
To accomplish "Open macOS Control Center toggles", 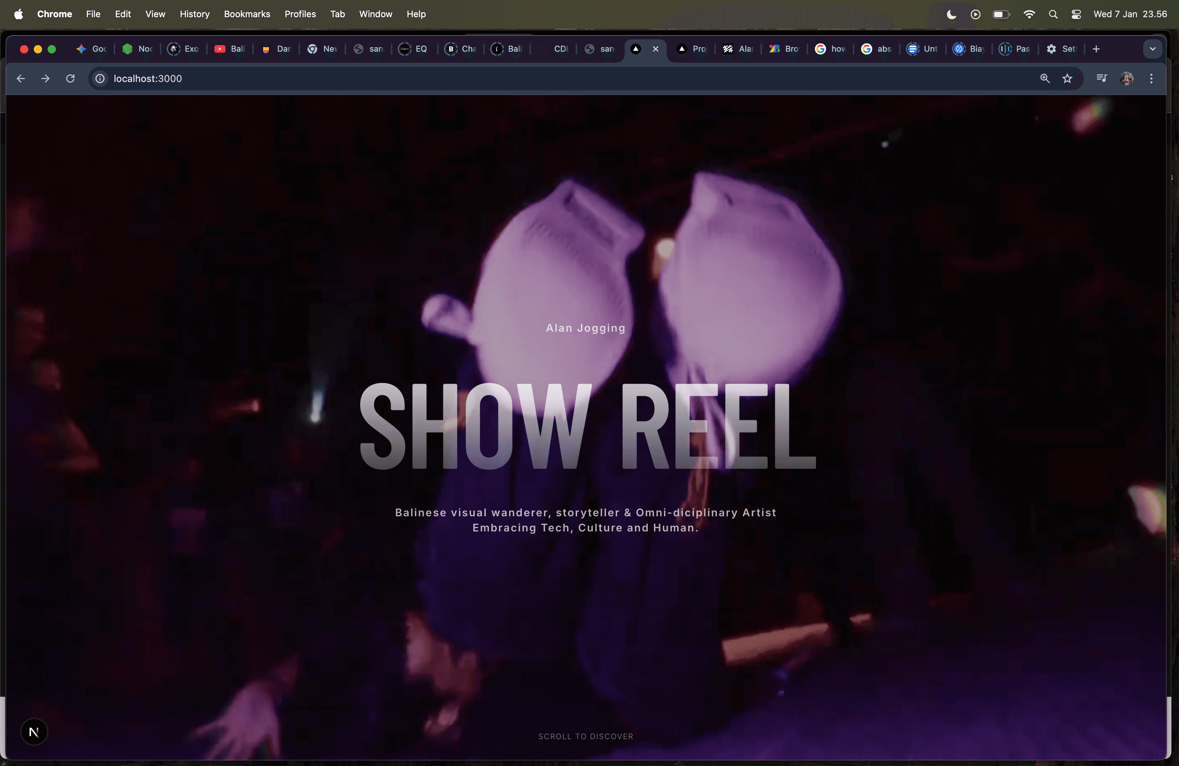I will pyautogui.click(x=1076, y=14).
